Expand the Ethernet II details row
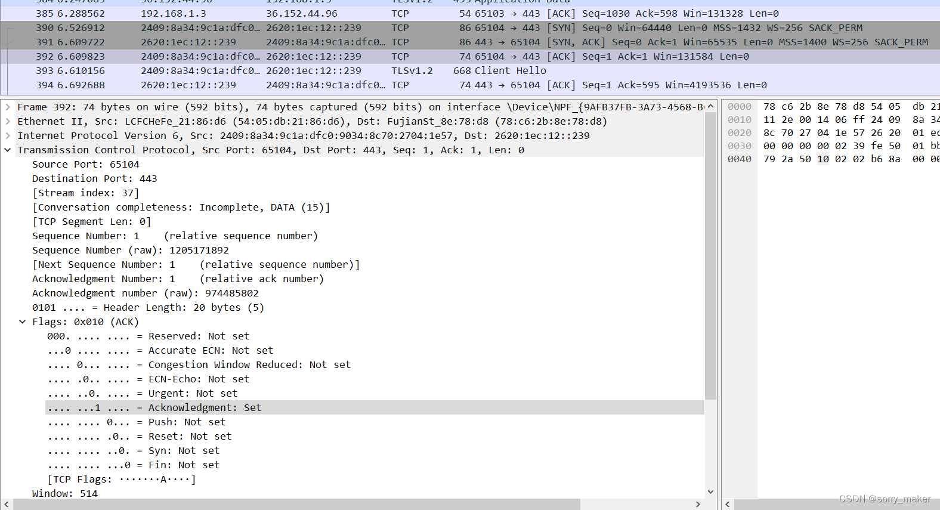940x510 pixels. [x=7, y=121]
